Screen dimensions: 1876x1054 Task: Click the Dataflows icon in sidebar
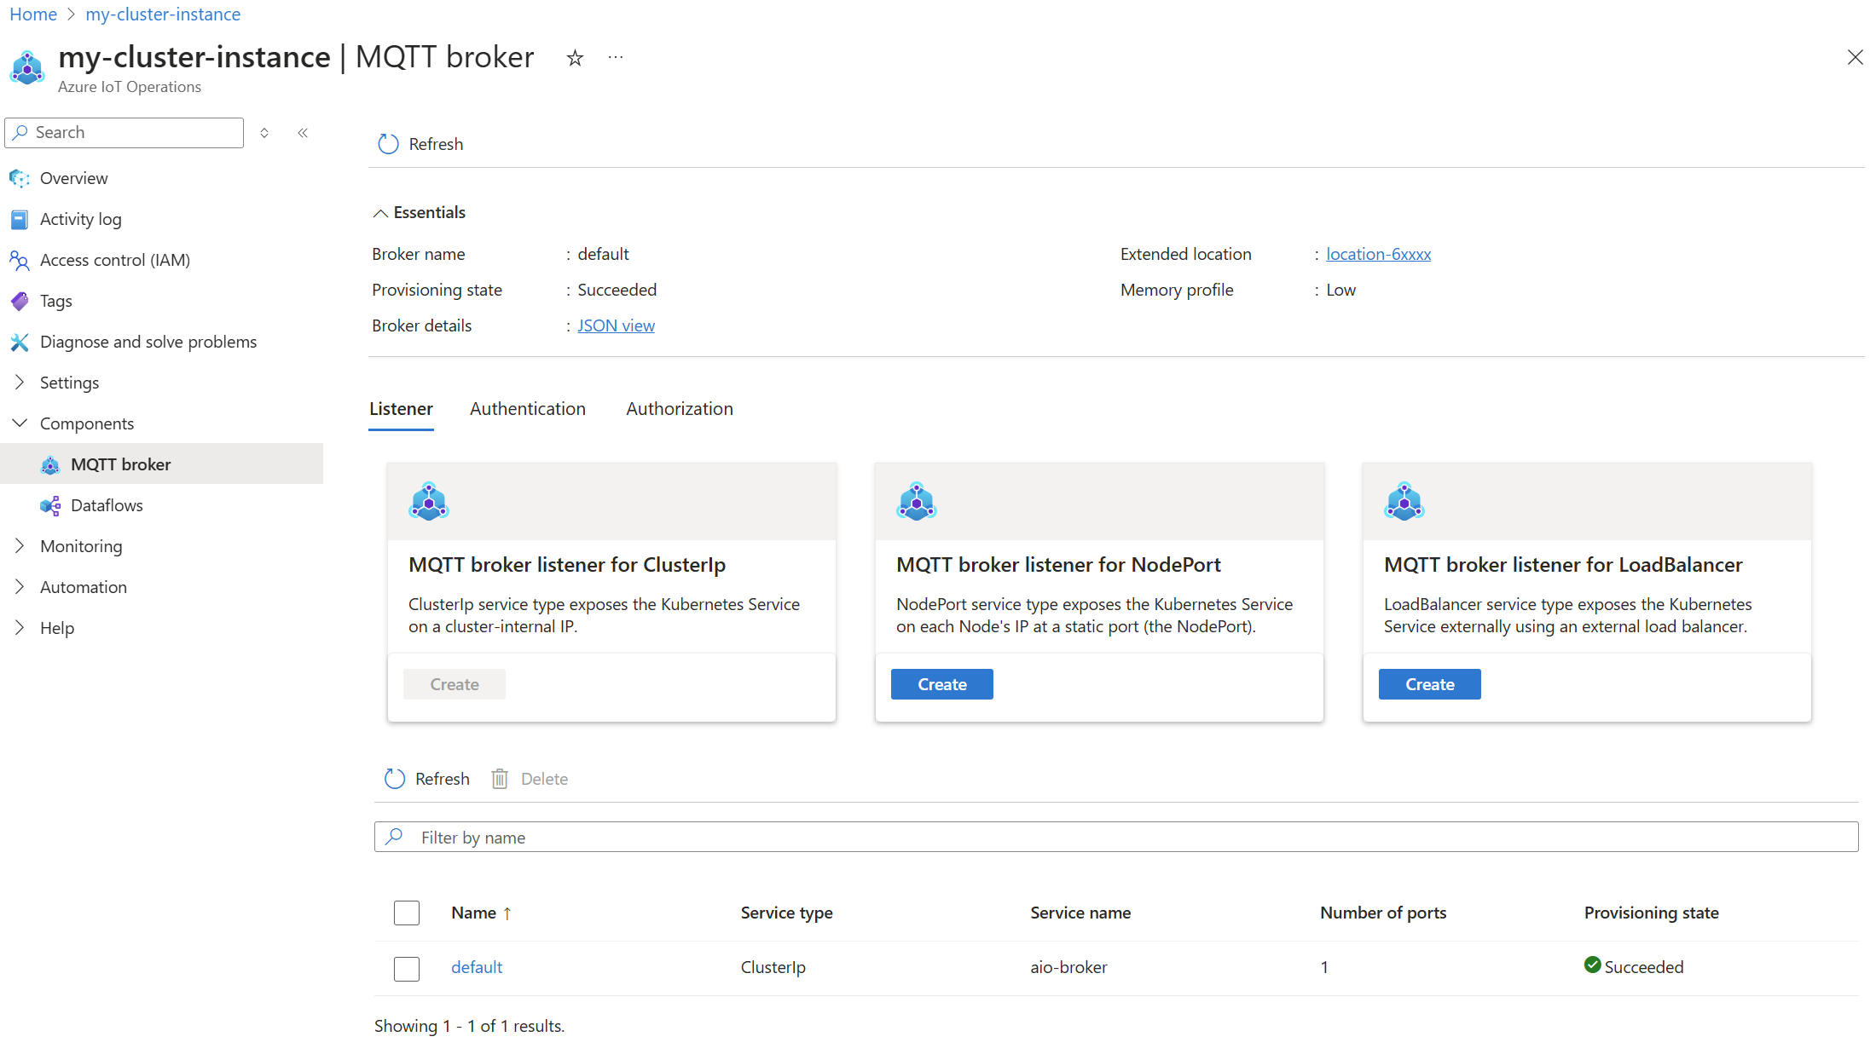pyautogui.click(x=50, y=504)
